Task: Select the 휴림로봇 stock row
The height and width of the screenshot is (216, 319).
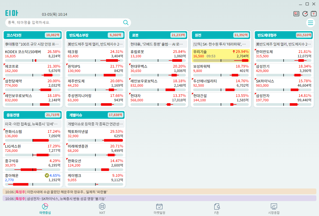Action: point(158,56)
